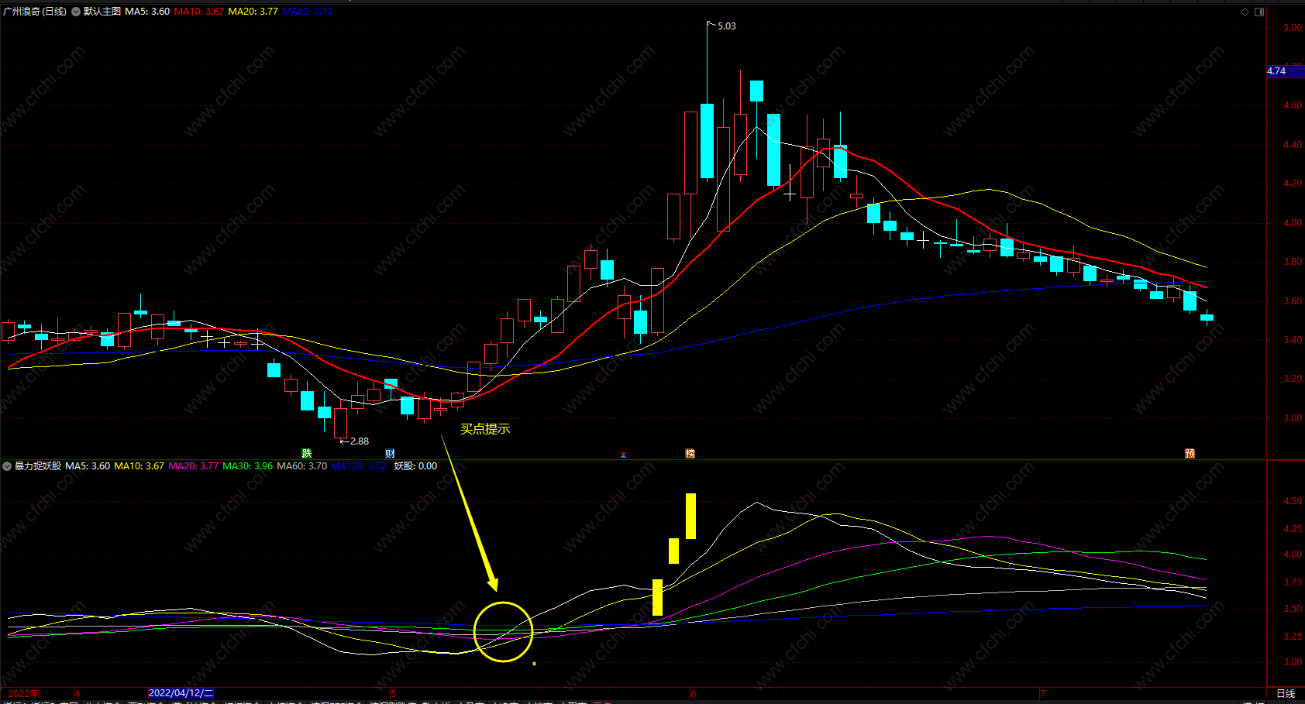Viewport: 1305px width, 704px height.
Task: Click month marker 7 on the time axis
Action: [1043, 693]
